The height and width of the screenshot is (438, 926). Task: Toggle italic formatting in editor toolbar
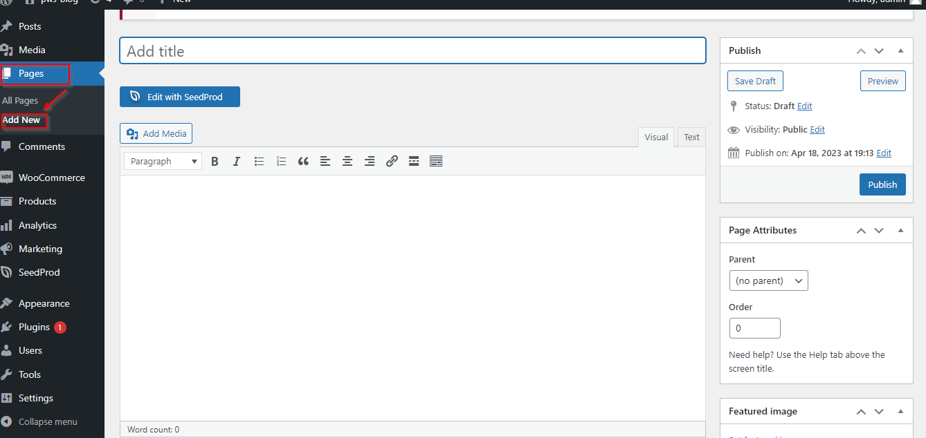[x=237, y=161]
